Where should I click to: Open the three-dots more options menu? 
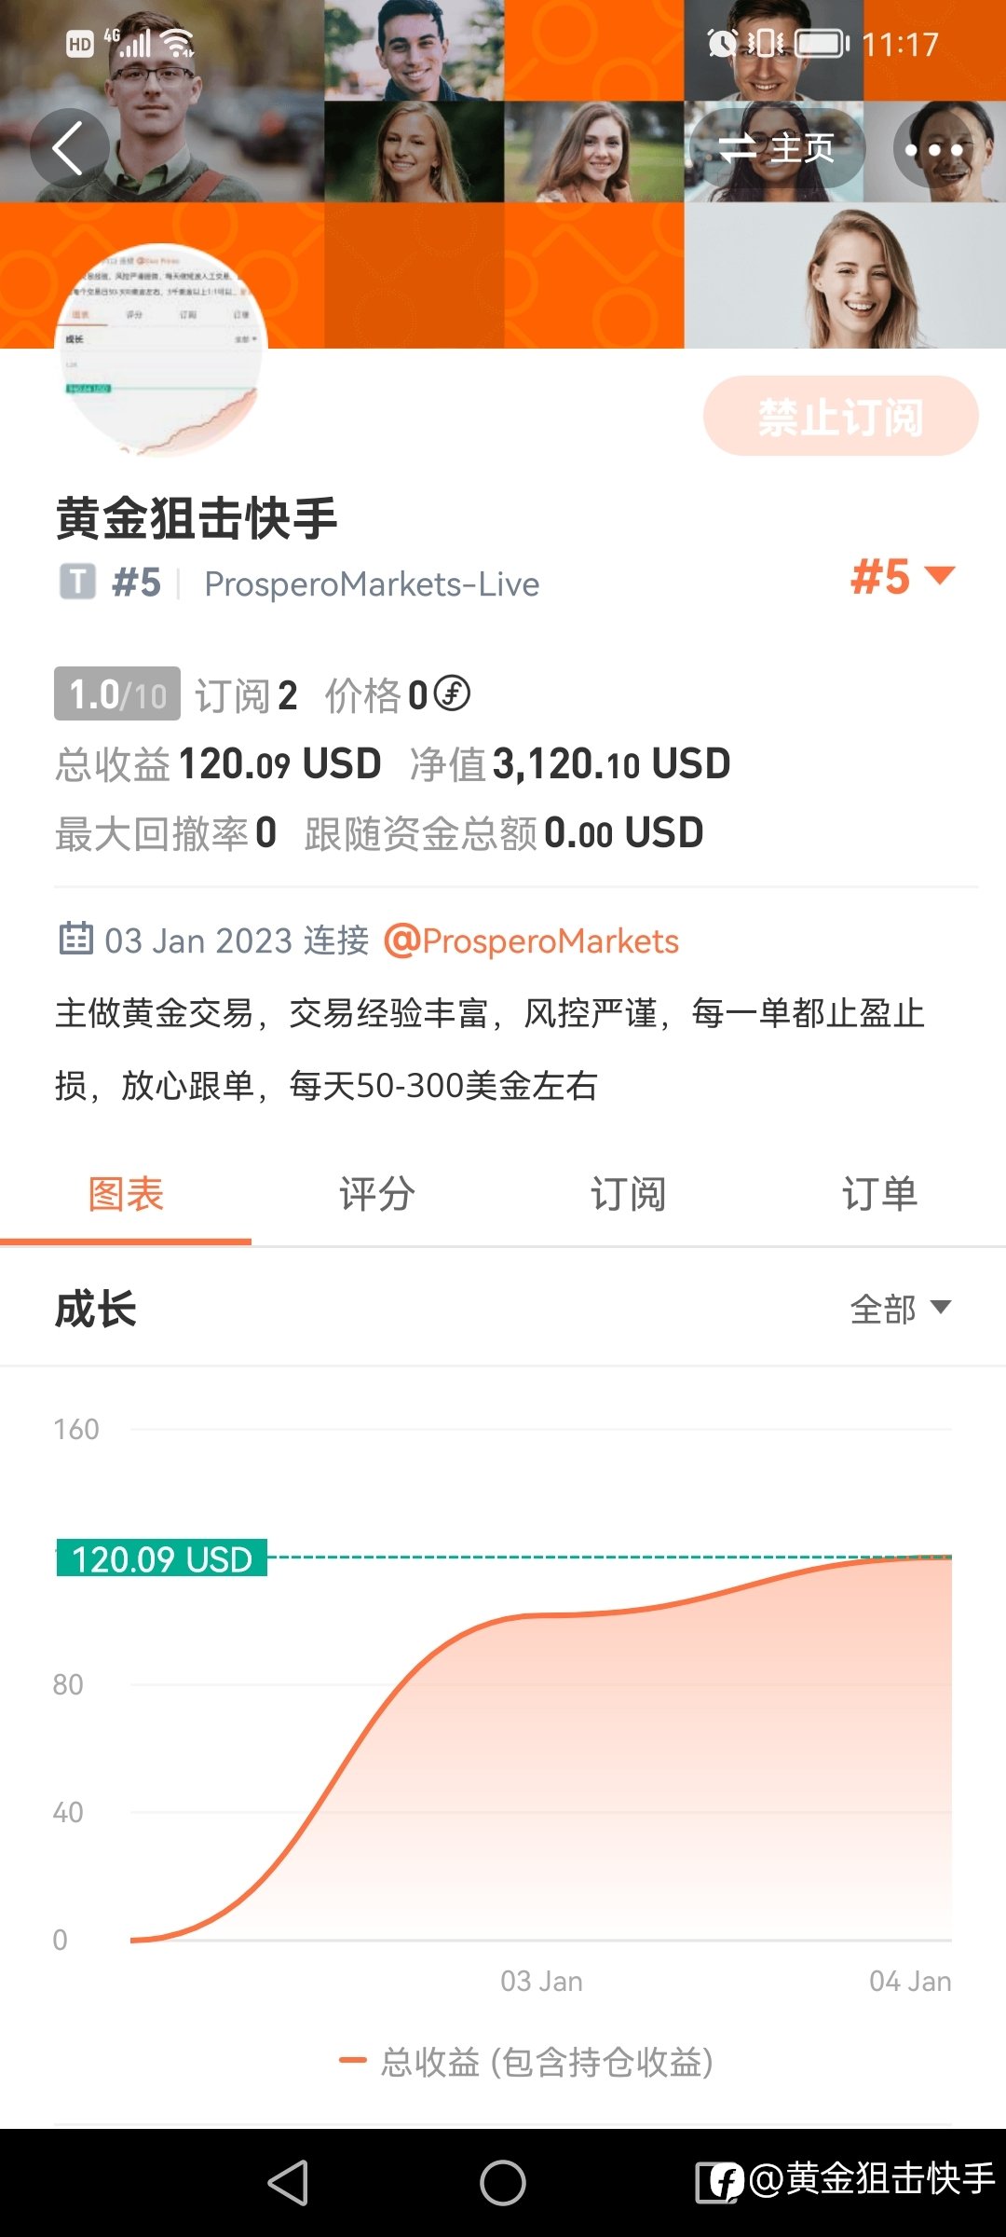(x=933, y=148)
